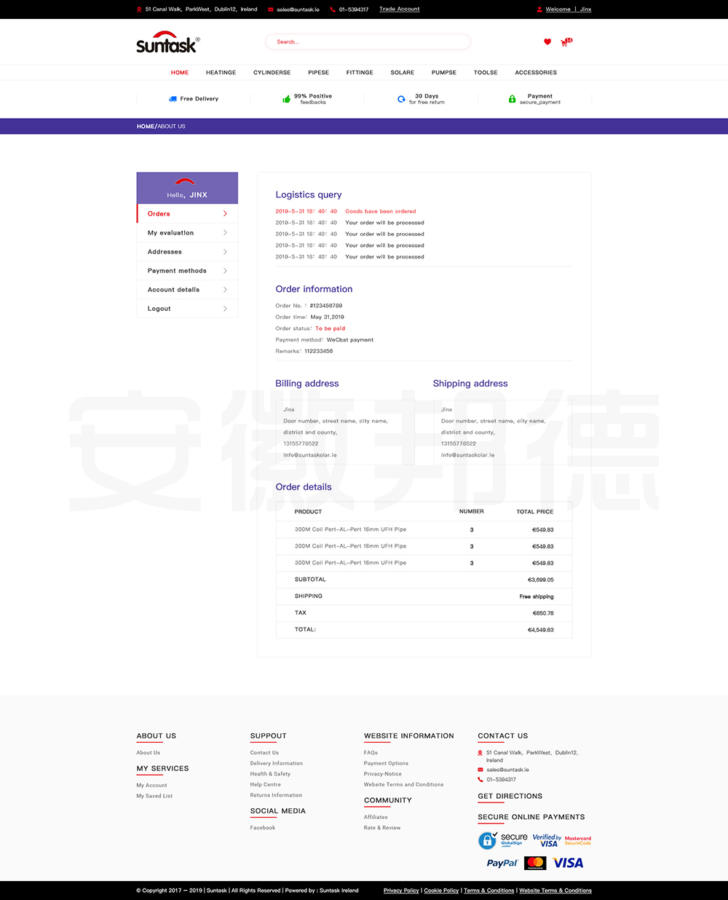Click the Free Delivery truck icon
The image size is (728, 900).
tap(173, 99)
